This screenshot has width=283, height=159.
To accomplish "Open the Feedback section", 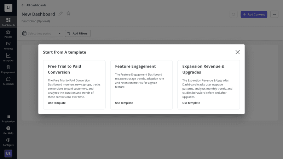I will click(8, 81).
